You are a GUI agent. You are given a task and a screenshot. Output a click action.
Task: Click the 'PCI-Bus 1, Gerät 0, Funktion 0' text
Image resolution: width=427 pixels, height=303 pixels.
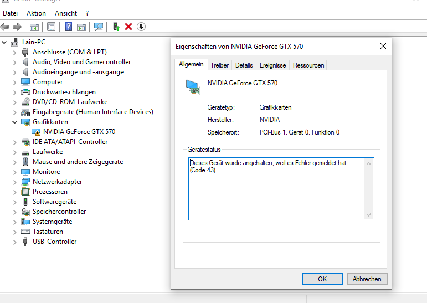click(x=299, y=132)
